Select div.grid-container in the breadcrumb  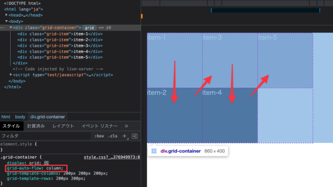(x=48, y=117)
